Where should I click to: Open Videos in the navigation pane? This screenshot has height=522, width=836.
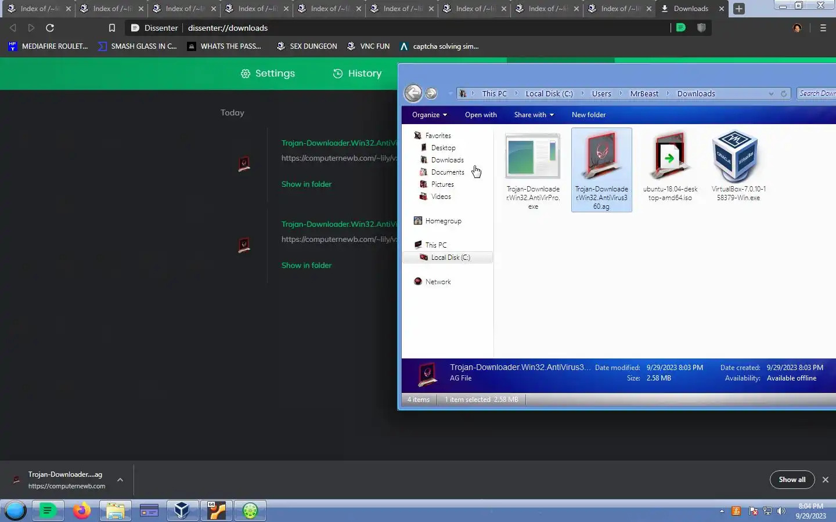pyautogui.click(x=441, y=197)
